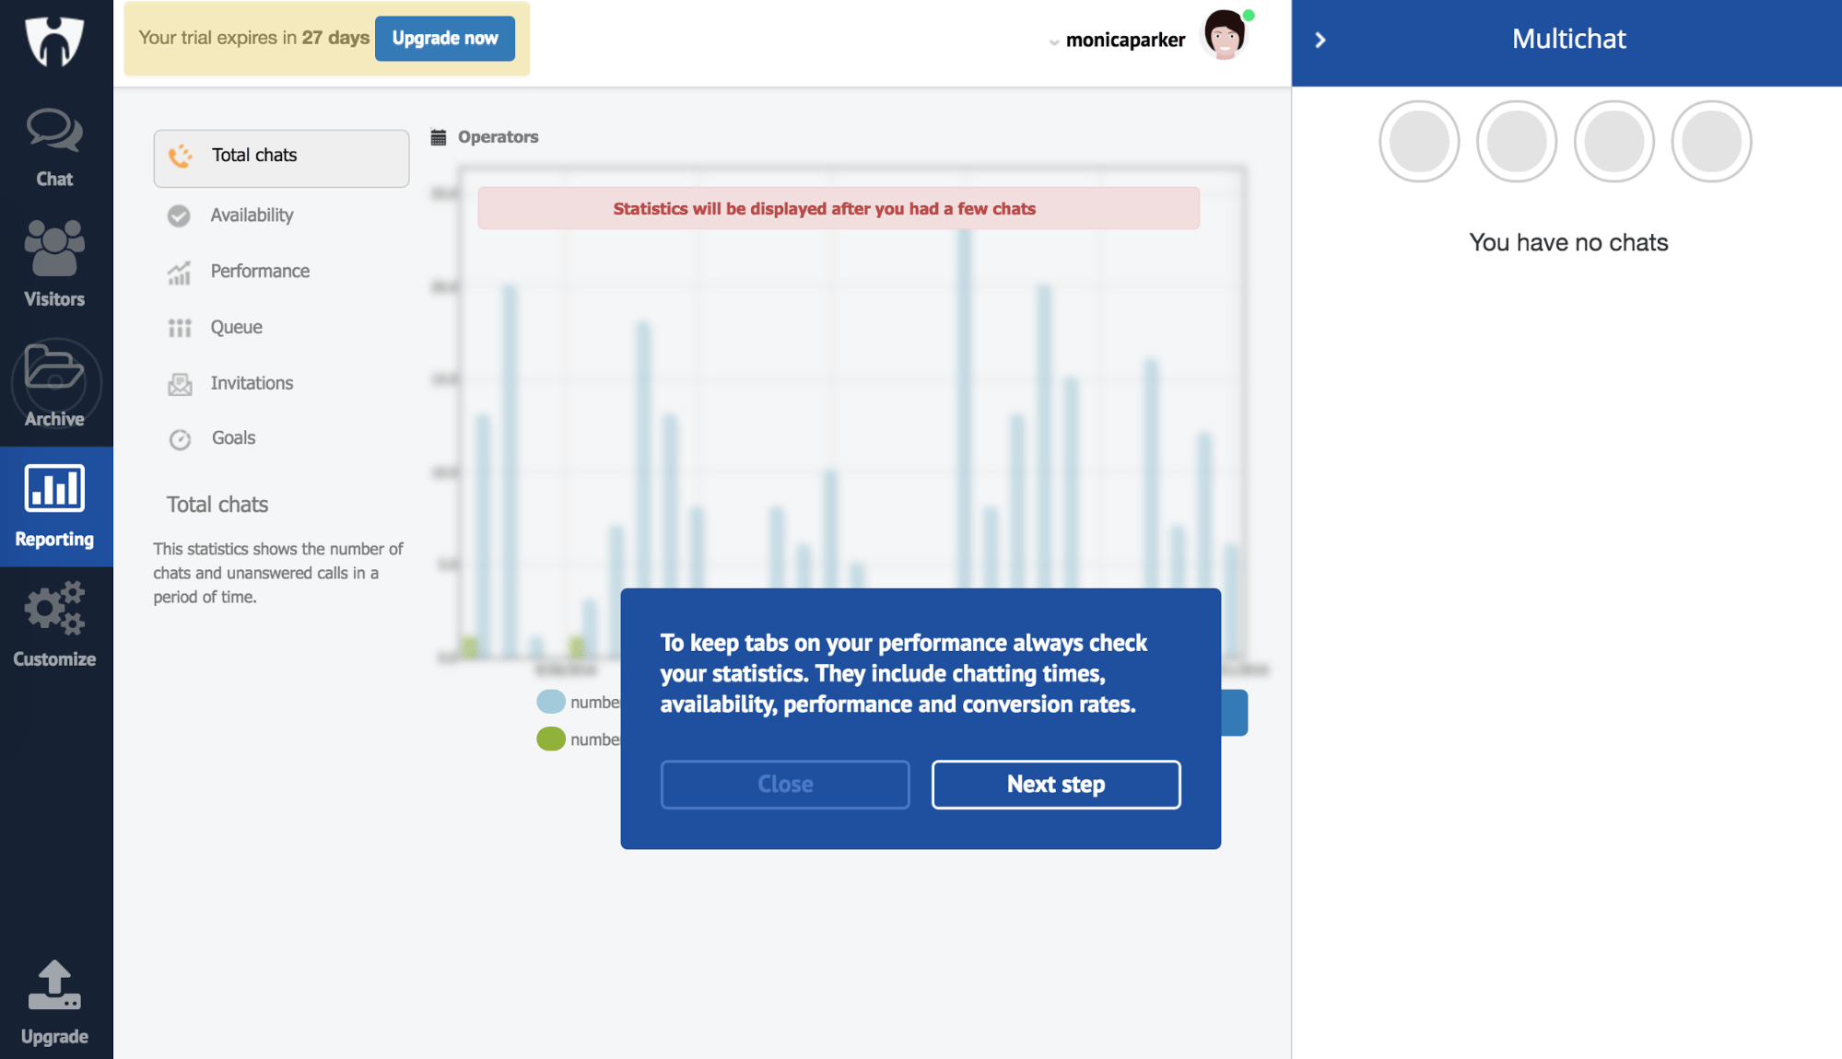Click the blue legend color swatch
This screenshot has height=1059, width=1842.
tap(550, 702)
